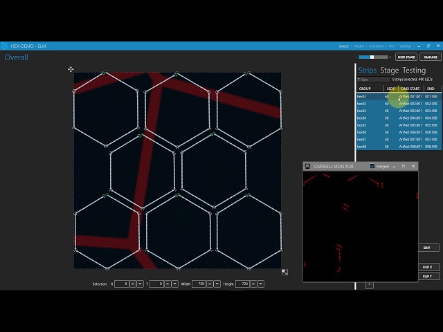Open the settings section in the title bar
443x332 pixels.
click(x=405, y=46)
